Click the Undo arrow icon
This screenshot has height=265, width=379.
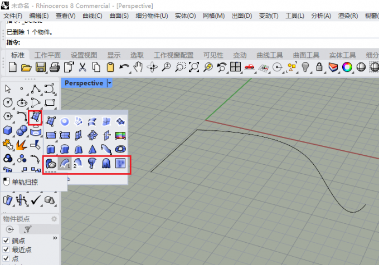coord(124,67)
